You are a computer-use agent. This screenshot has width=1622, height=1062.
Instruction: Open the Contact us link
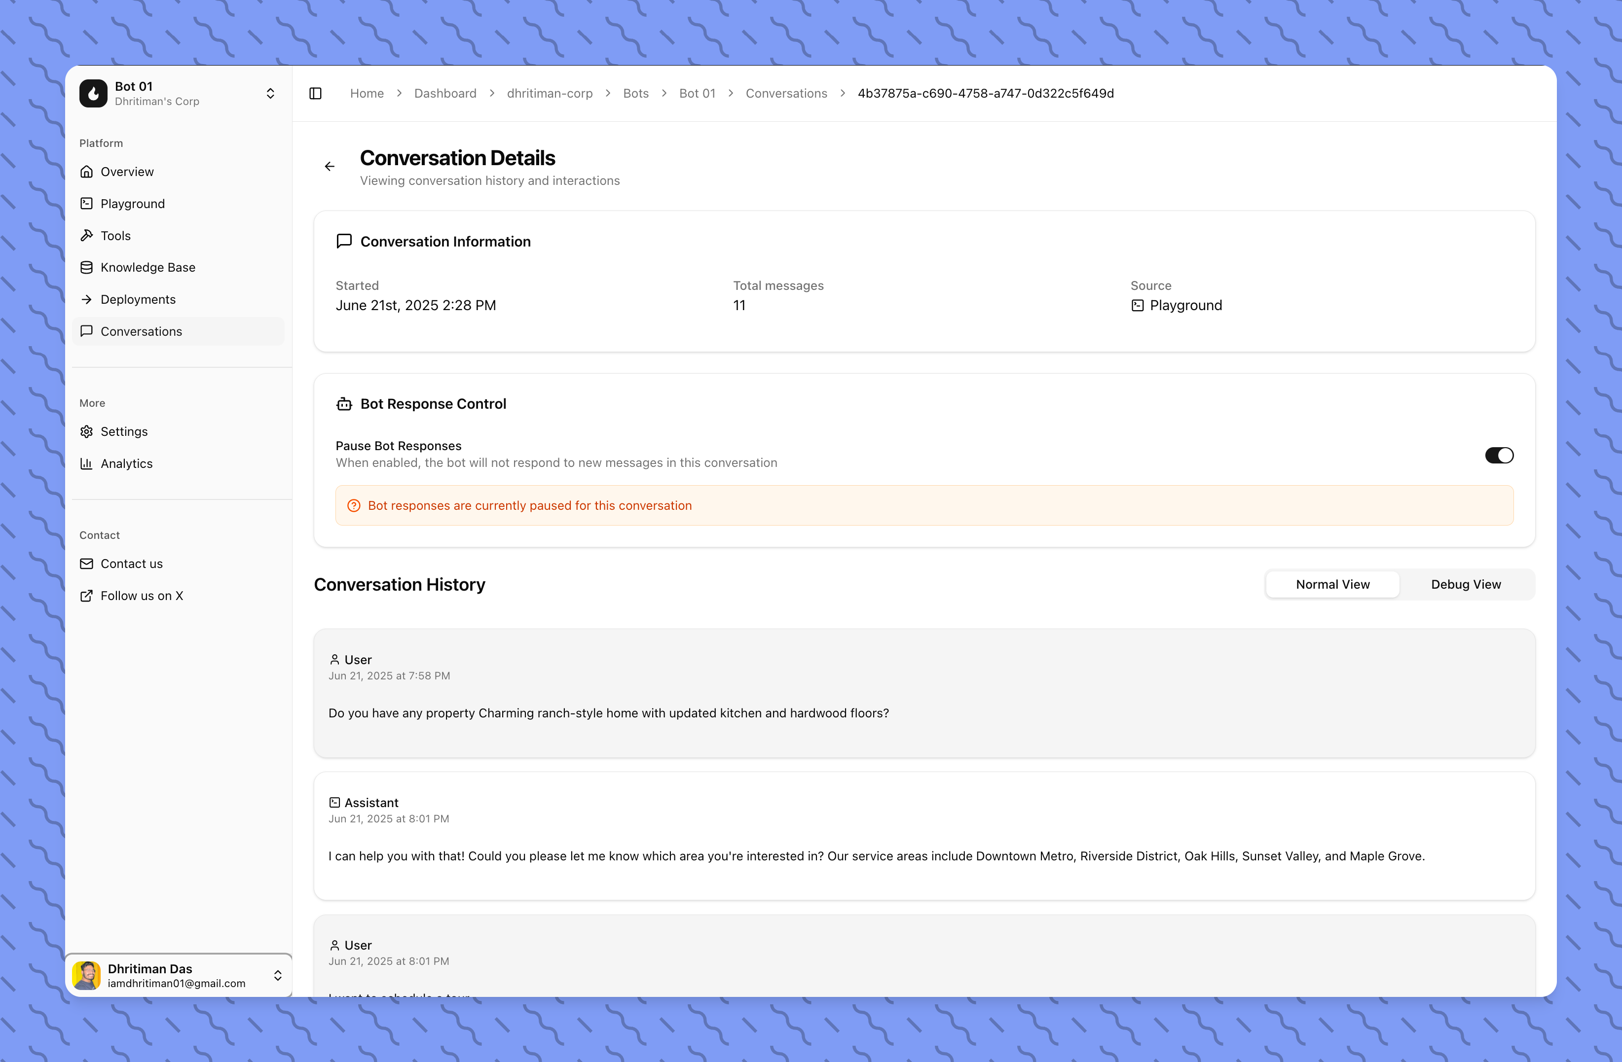pos(179,564)
